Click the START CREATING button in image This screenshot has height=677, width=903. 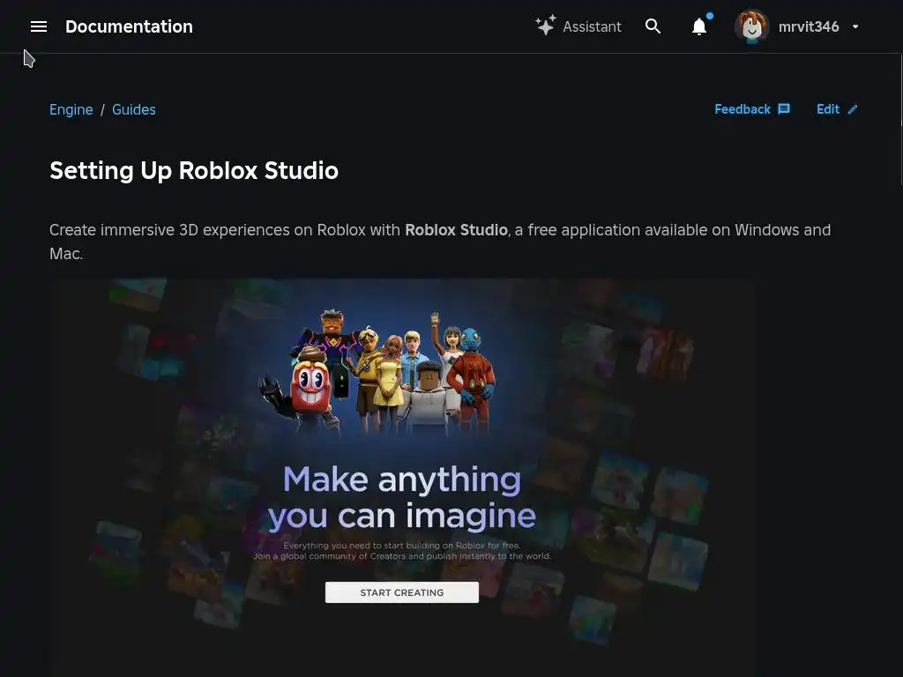click(402, 592)
